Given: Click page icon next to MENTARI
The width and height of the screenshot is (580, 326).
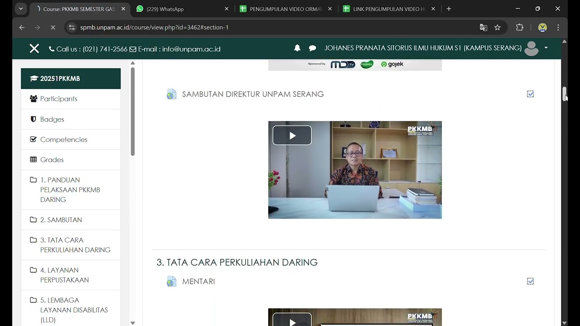Looking at the screenshot, I should pos(171,282).
